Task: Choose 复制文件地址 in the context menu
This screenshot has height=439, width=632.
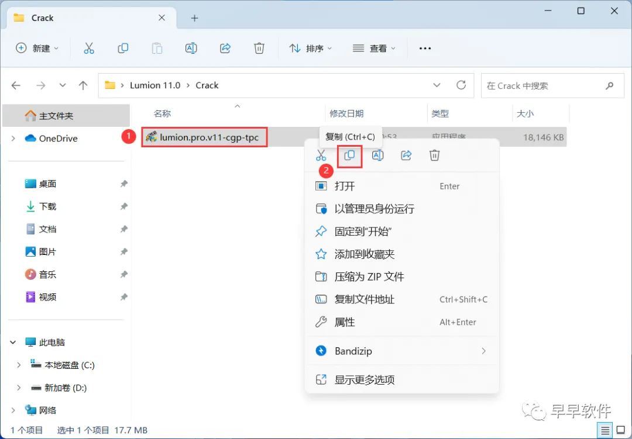Action: point(402,299)
